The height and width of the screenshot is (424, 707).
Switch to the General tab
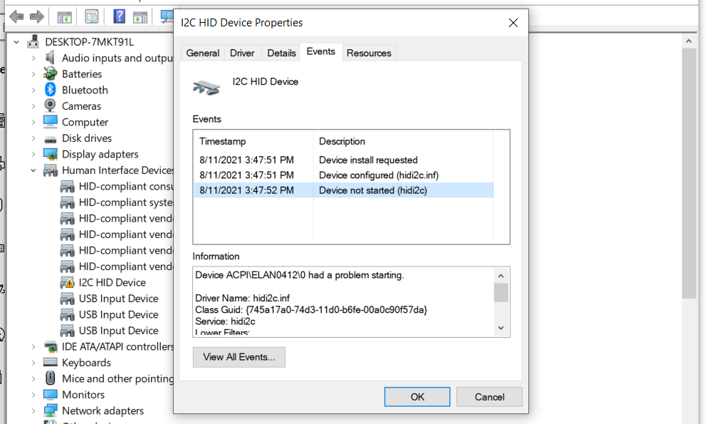point(202,53)
